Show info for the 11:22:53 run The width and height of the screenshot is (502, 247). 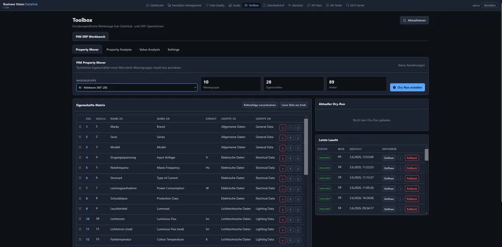(400, 168)
